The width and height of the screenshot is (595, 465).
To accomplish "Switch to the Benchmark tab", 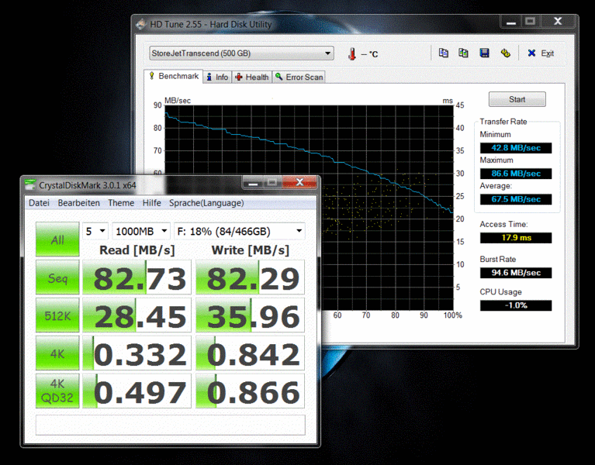I will 174,76.
